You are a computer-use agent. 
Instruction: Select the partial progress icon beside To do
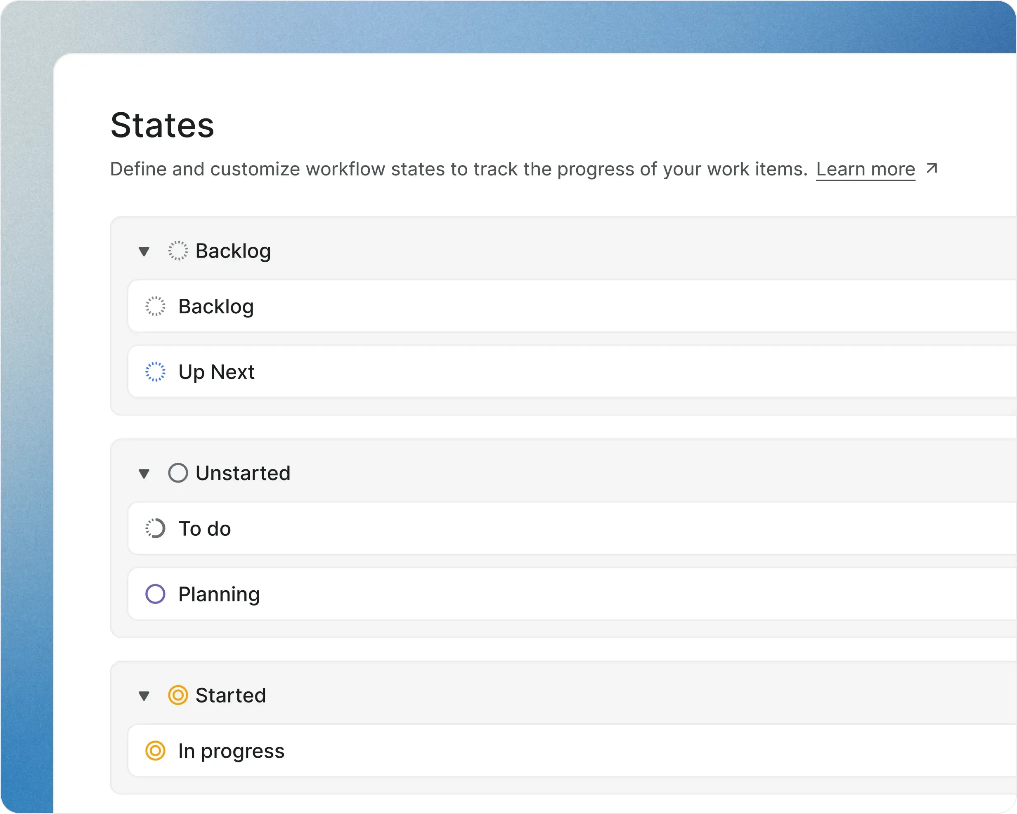(156, 528)
